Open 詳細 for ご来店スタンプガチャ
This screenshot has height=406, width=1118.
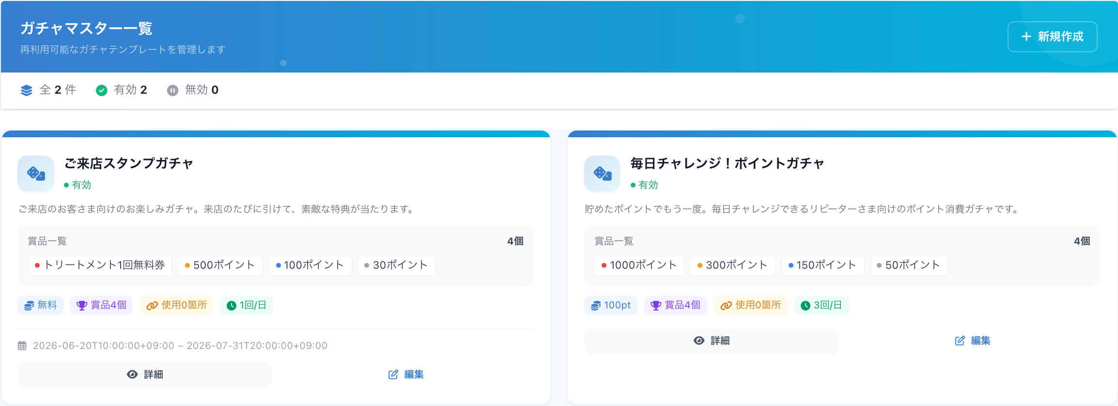(x=145, y=375)
